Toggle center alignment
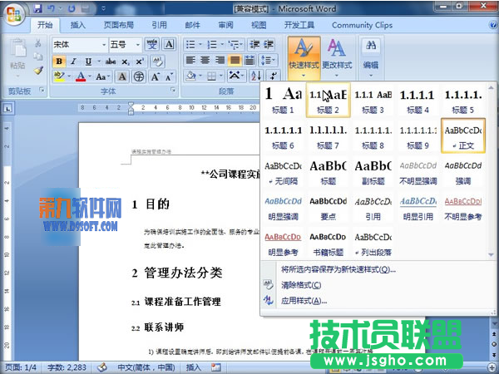499x374 pixels. tap(205, 60)
